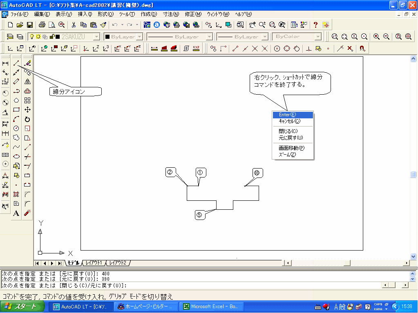The height and width of the screenshot is (313, 418).
Task: Switch to ホームページ・ビルダー taskbar button
Action: tap(146, 306)
